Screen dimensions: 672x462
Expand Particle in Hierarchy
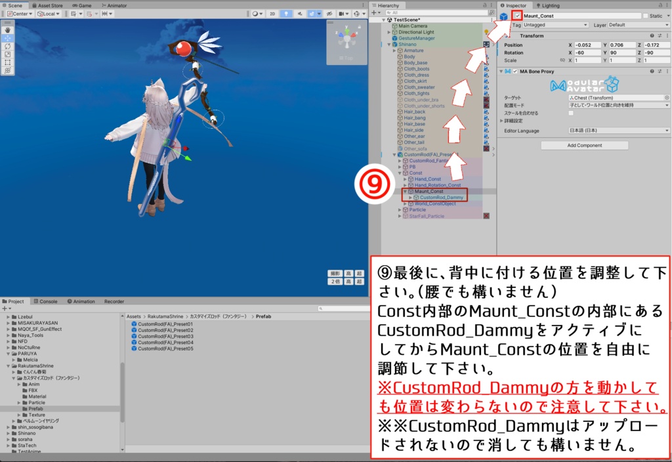pyautogui.click(x=400, y=210)
